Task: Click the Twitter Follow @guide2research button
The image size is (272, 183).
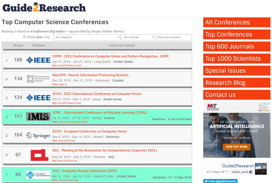Action: [220, 181]
